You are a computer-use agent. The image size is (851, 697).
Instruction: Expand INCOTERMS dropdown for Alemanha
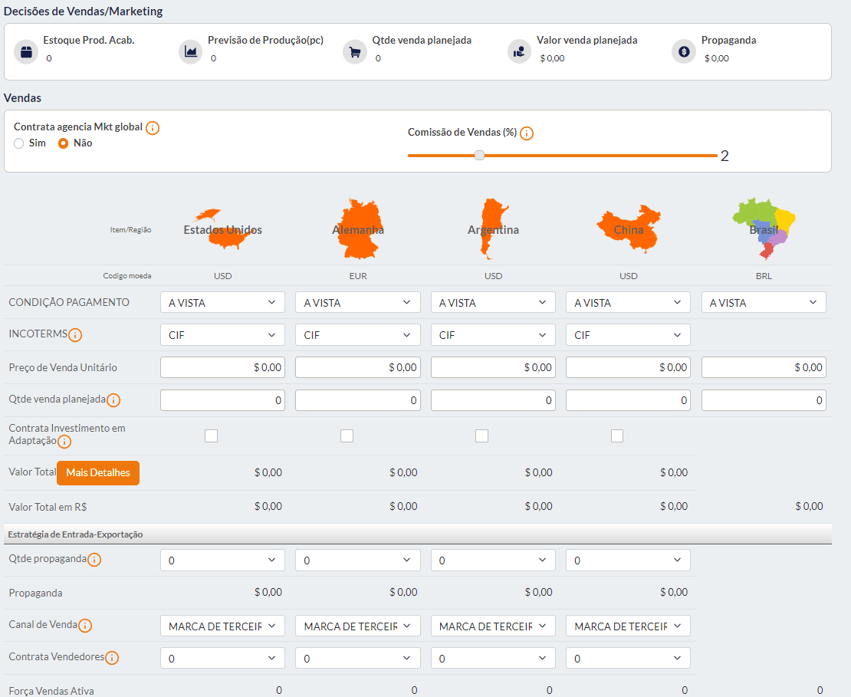pos(357,335)
